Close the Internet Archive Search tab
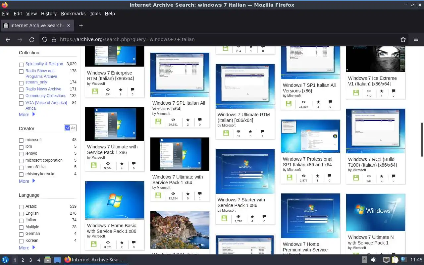Screen dimensions: 424x265 coord(69,26)
